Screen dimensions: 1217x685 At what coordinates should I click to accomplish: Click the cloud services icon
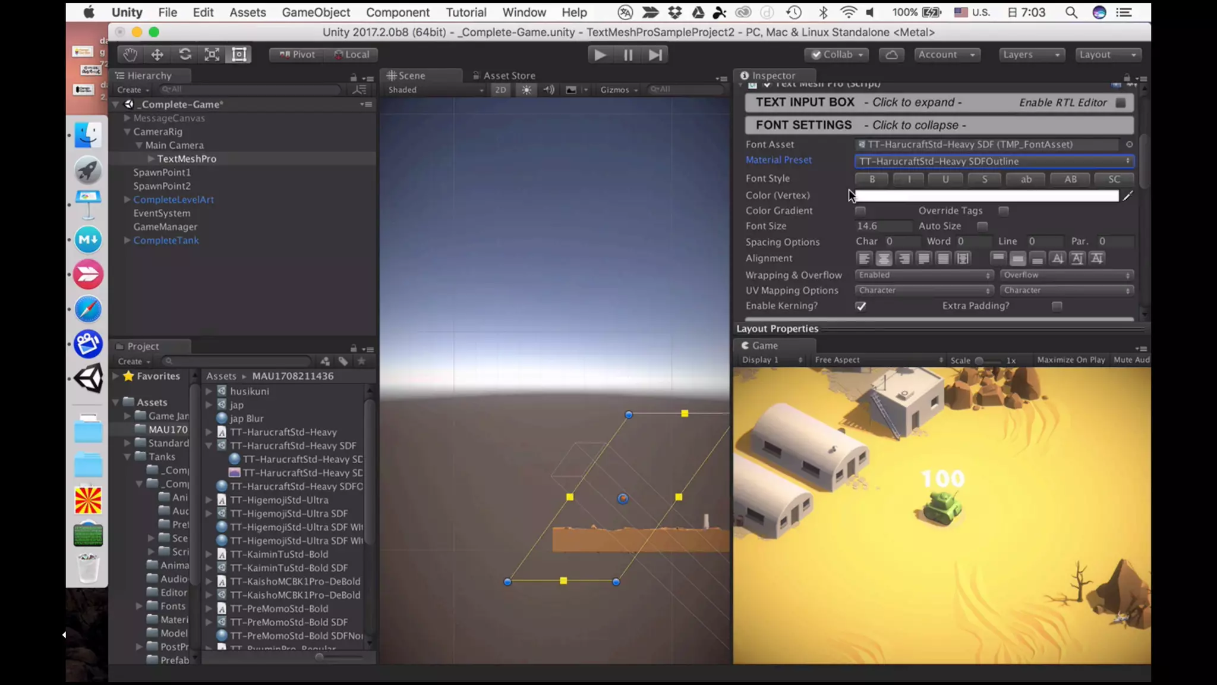pos(891,55)
